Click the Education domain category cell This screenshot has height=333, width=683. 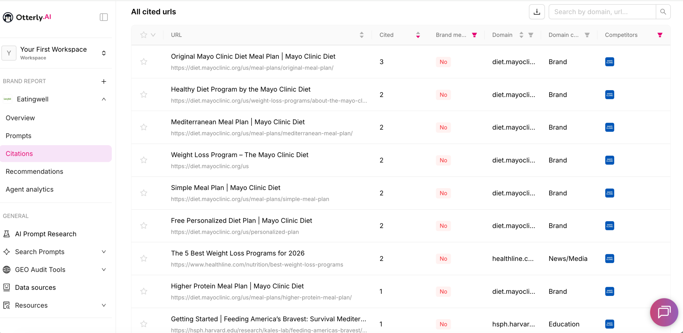(564, 324)
